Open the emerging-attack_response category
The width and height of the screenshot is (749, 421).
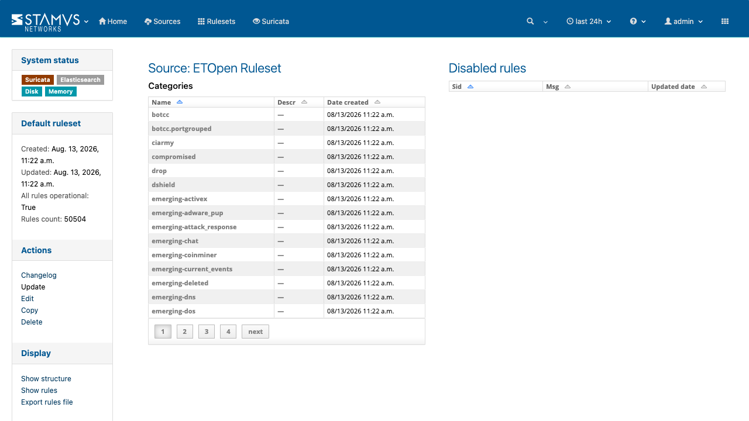click(x=194, y=227)
